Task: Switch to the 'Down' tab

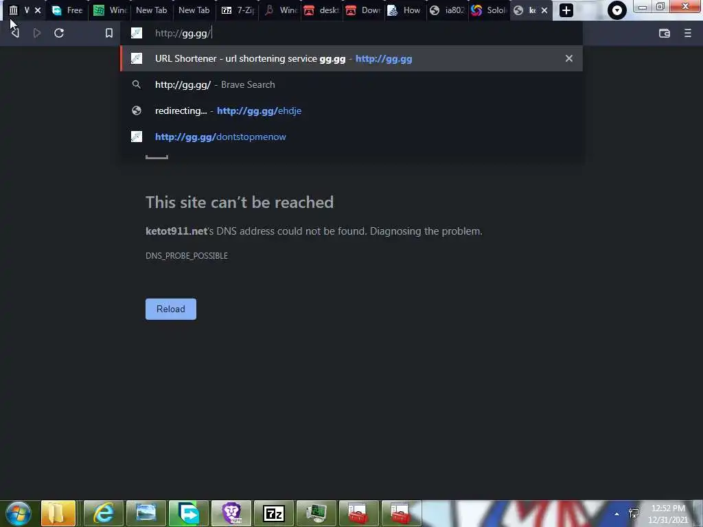Action: click(x=364, y=10)
